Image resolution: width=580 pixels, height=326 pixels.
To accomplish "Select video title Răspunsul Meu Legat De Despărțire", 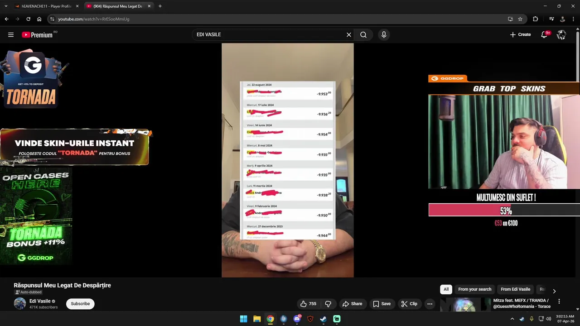I will click(62, 285).
